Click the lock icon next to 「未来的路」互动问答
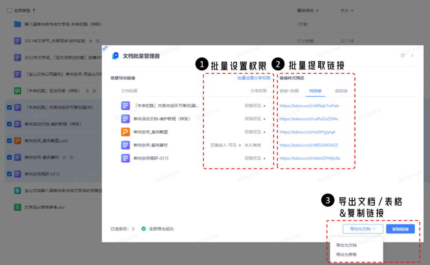This screenshot has height=265, width=430. pyautogui.click(x=87, y=91)
